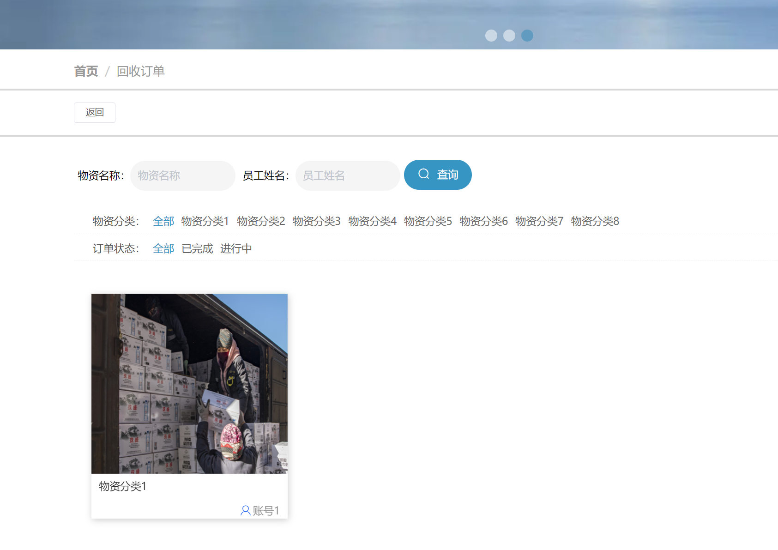Viewport: 778px width, 550px height.
Task: Open 首页 from the breadcrumb
Action: 86,71
